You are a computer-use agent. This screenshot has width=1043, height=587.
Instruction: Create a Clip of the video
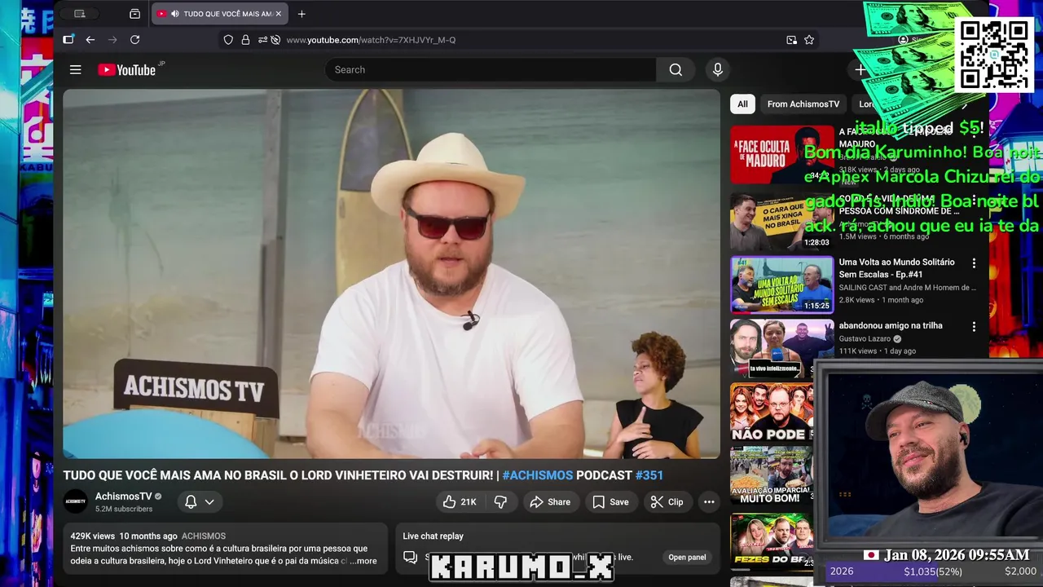click(x=667, y=502)
